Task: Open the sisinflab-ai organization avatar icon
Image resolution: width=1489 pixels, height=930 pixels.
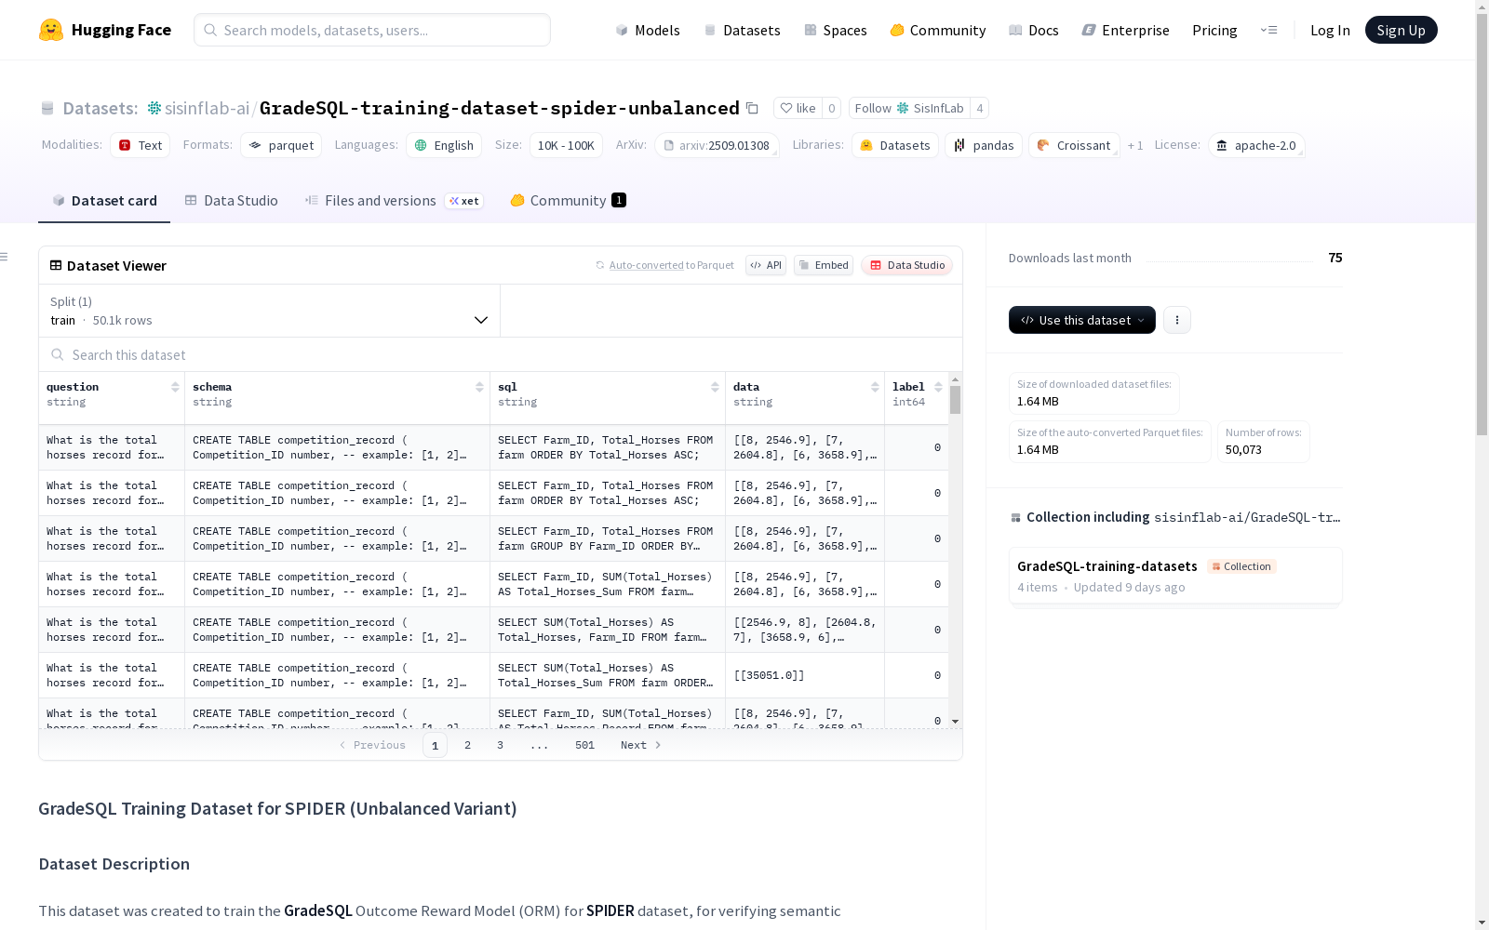Action: point(154,108)
